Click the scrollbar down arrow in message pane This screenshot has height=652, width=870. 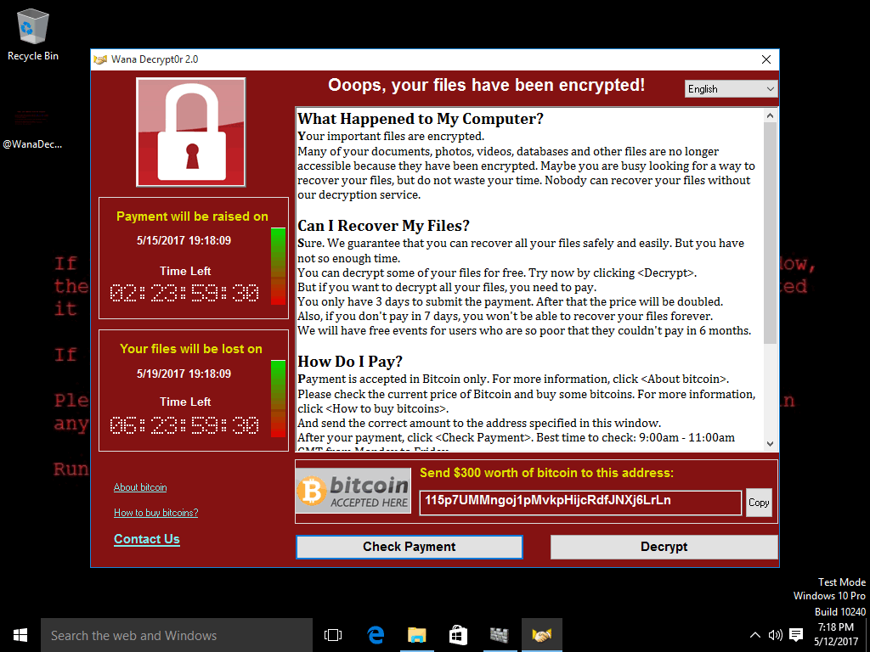[x=770, y=443]
